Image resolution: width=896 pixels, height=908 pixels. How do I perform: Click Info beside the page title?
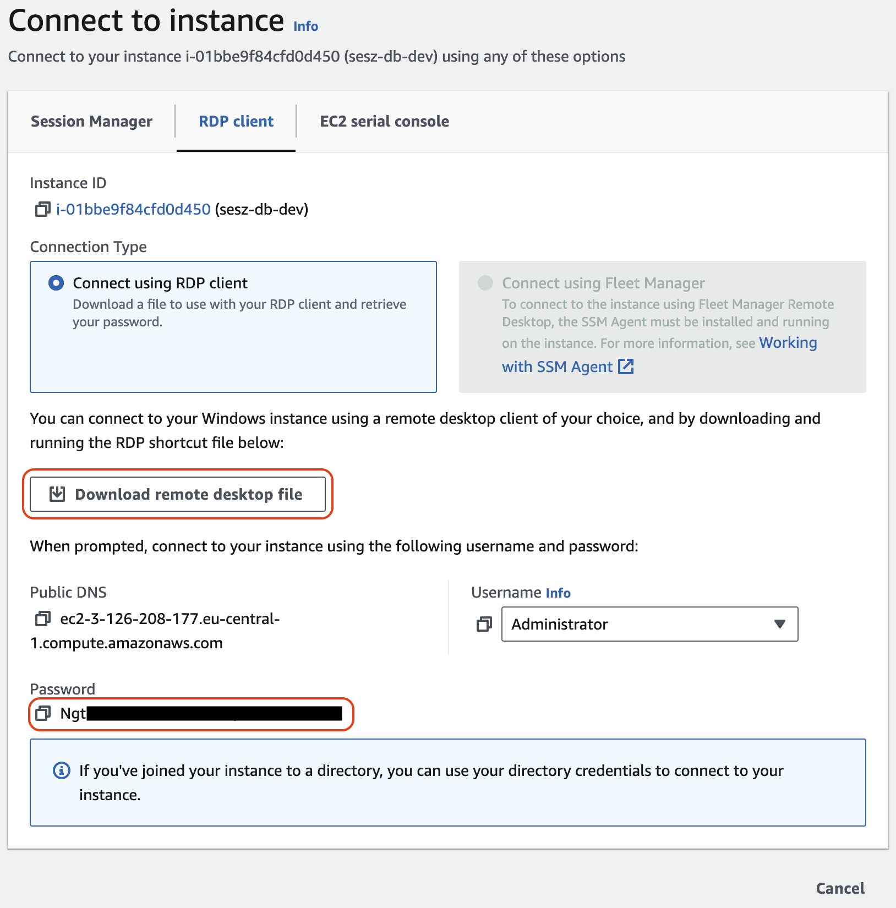pyautogui.click(x=305, y=25)
